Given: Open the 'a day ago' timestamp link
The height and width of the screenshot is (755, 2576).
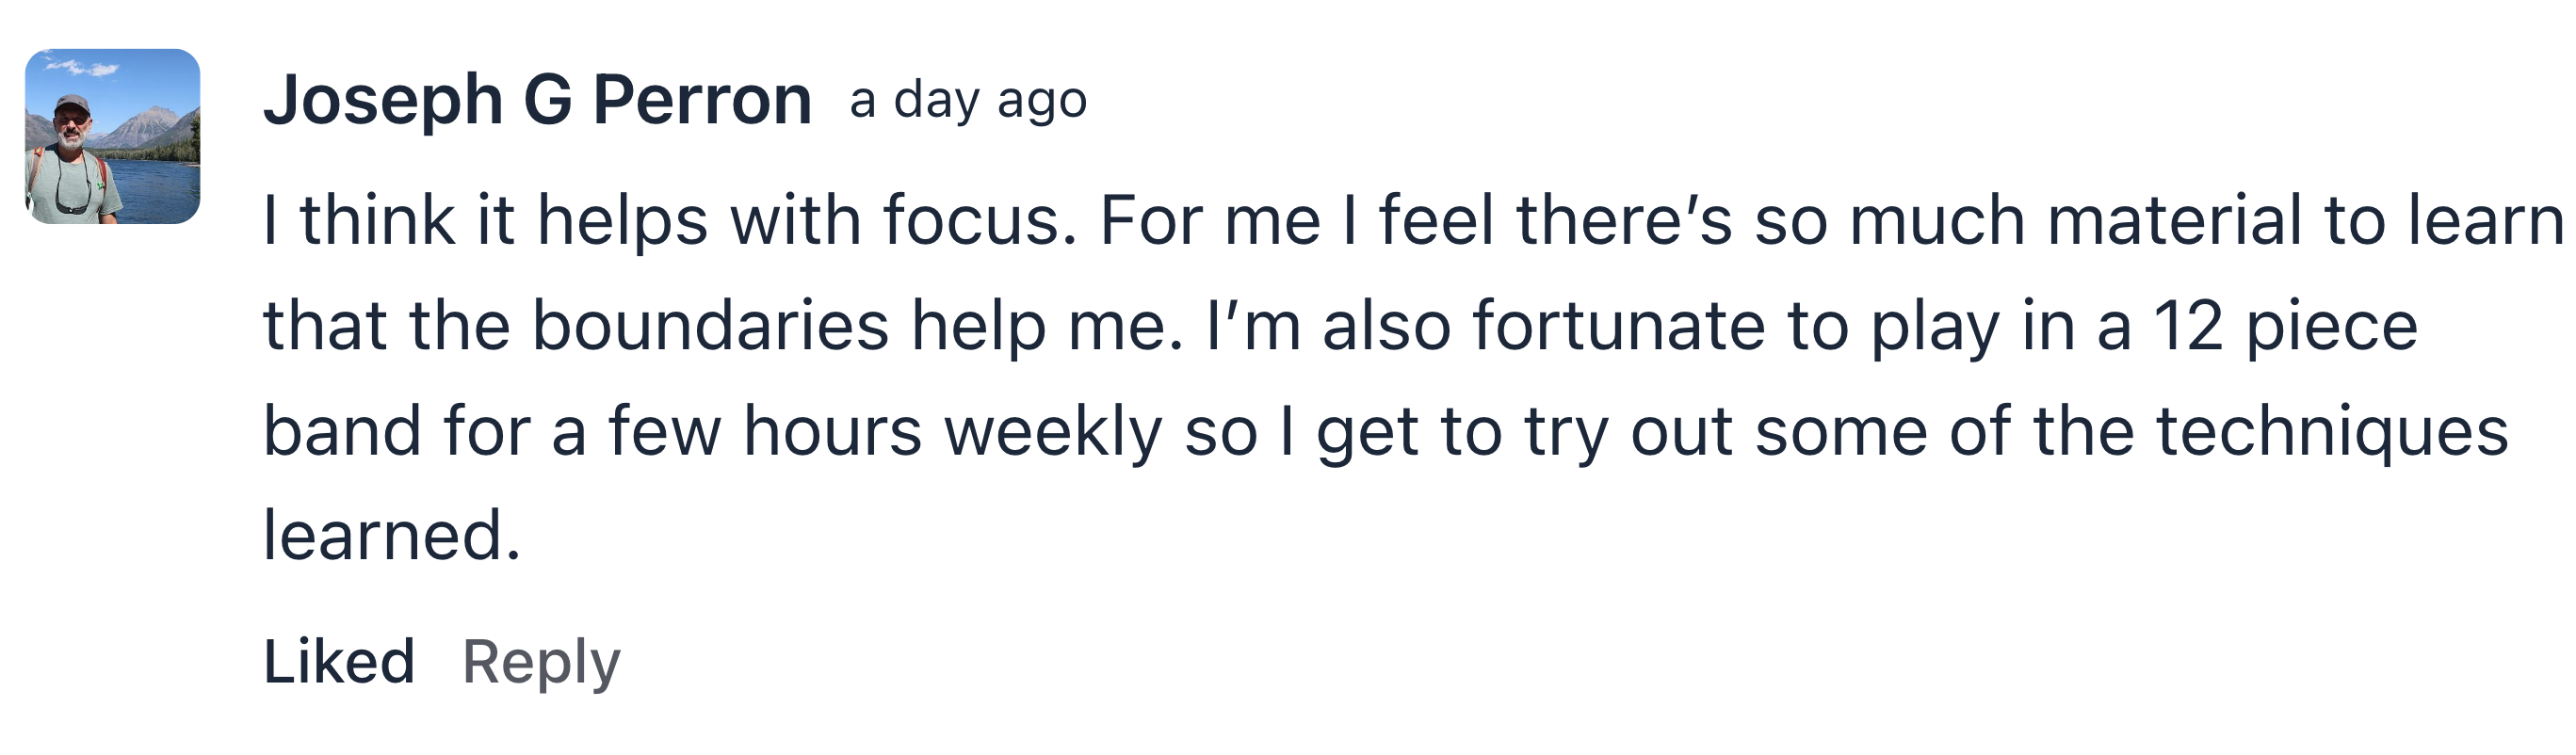Looking at the screenshot, I should (968, 100).
